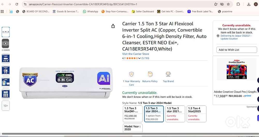Choose the ₹32,890 1.5 Ton 3 Star style
The height and width of the screenshot is (137, 259).
pos(133,114)
